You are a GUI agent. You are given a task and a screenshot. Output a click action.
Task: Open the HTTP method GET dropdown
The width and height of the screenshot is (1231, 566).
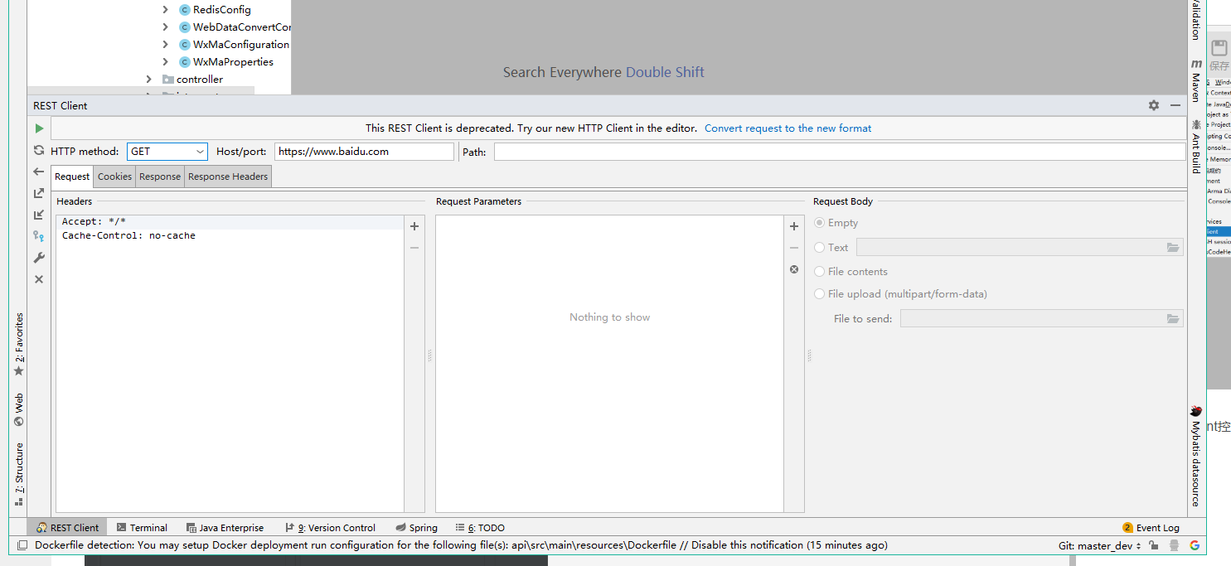click(167, 152)
